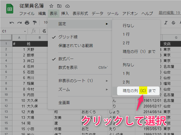This screenshot has height=135, width=181.
Task: Open the 編集 menu
Action: pos(42,13)
